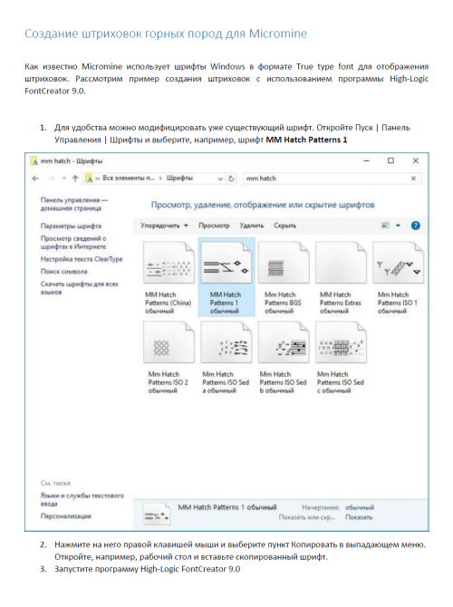Click the Back arrow in the Fonts window

[x=35, y=178]
